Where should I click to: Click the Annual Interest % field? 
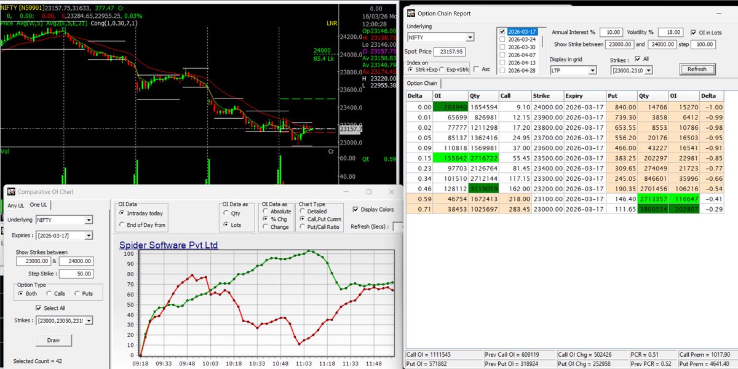611,32
